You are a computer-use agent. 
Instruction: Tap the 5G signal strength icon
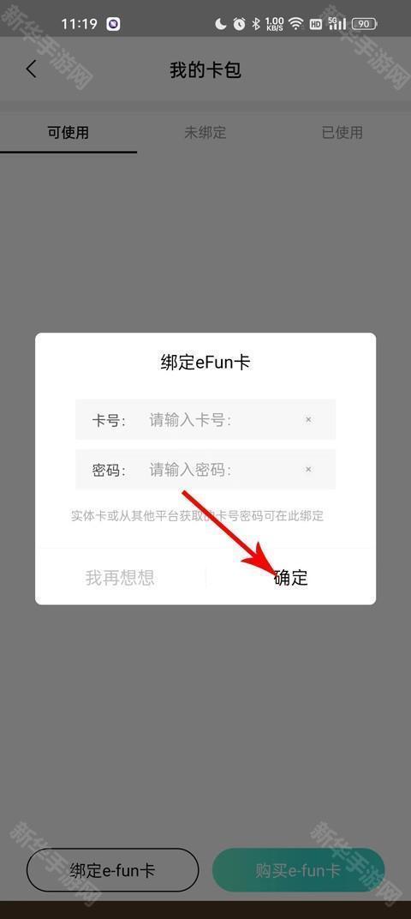(337, 24)
